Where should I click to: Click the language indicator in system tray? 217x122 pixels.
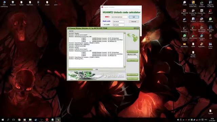(206, 120)
